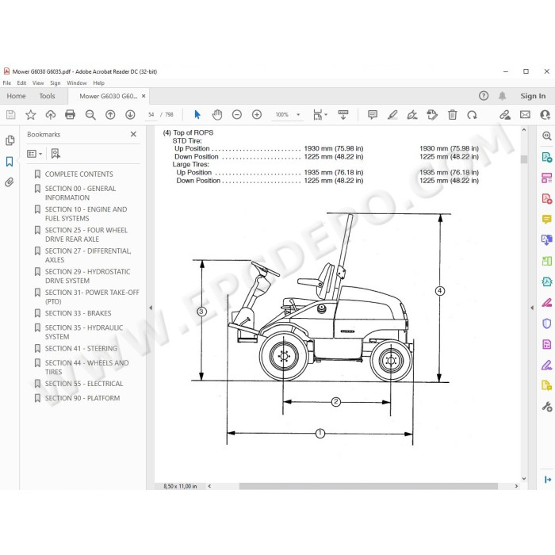Open the Sign document pen tool
This screenshot has width=555, height=555.
[x=412, y=115]
